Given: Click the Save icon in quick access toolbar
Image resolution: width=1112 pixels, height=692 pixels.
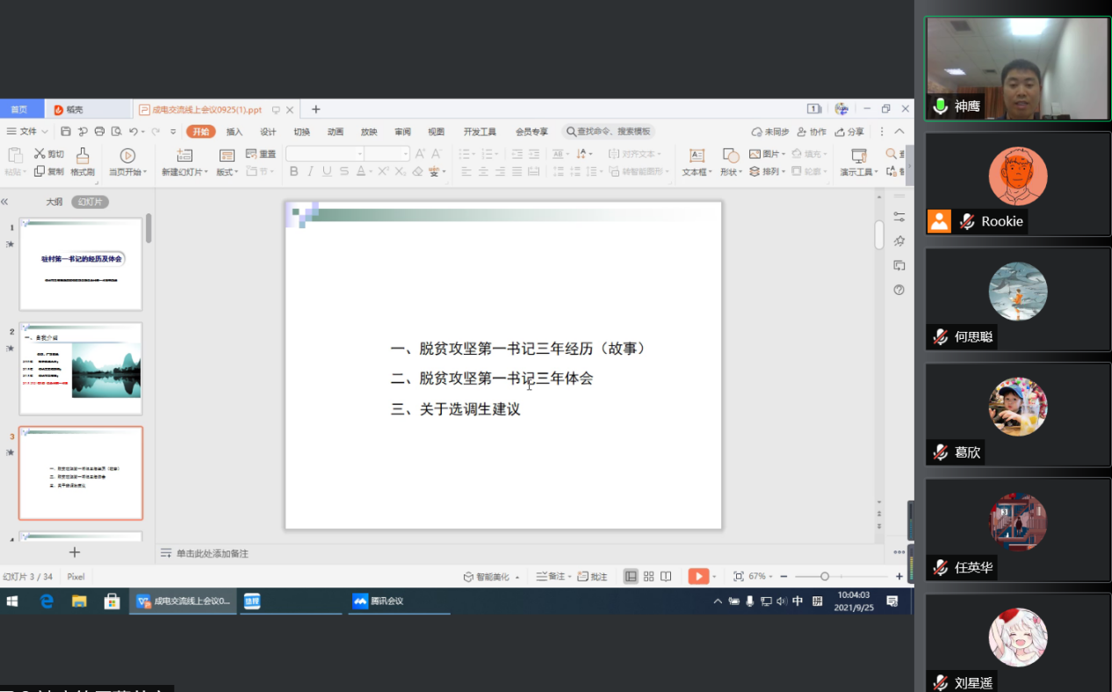Looking at the screenshot, I should coord(66,132).
